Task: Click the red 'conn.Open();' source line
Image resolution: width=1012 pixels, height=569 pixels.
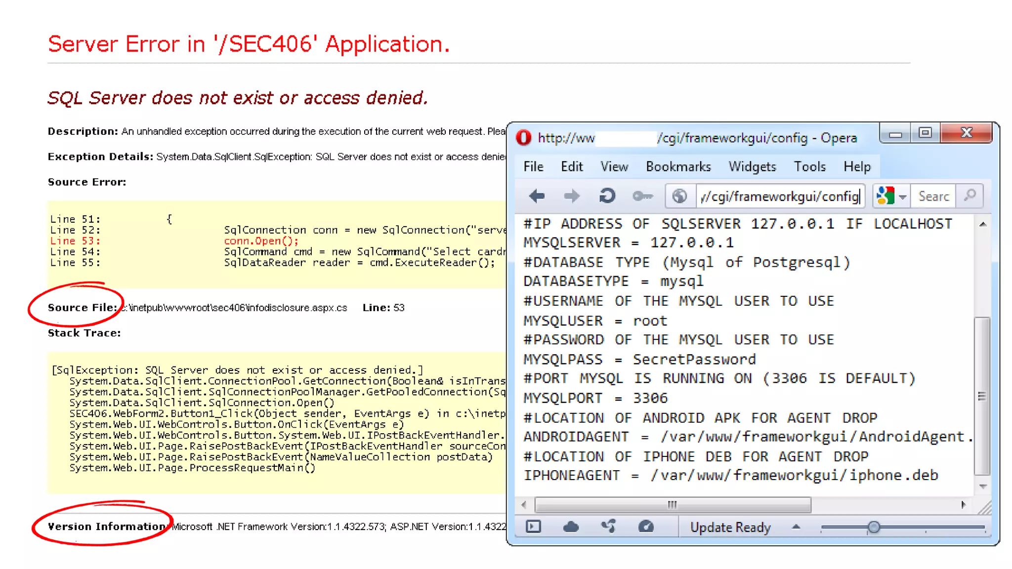Action: pyautogui.click(x=261, y=241)
